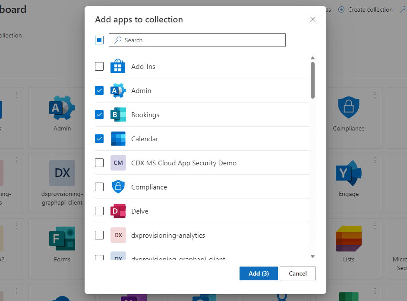The height and width of the screenshot is (301, 407).
Task: Close the Add apps to collection dialog
Action: pyautogui.click(x=313, y=19)
